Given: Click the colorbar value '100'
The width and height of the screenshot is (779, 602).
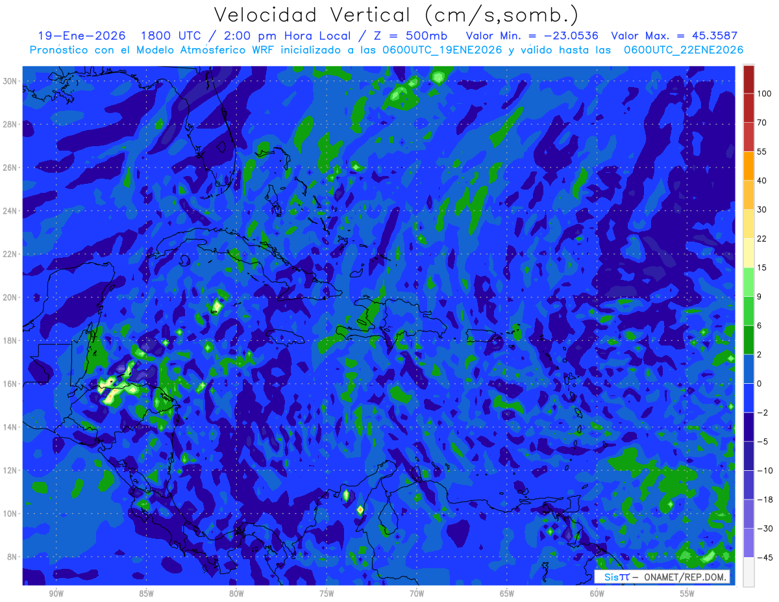Looking at the screenshot, I should point(764,94).
